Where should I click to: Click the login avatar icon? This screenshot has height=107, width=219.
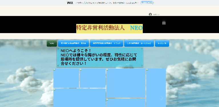[150, 14]
